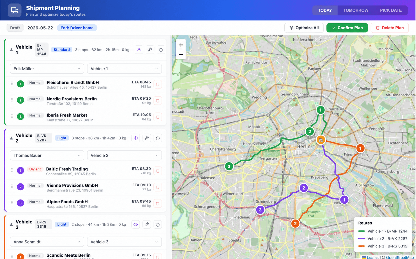Toggle Vehicle 3 route visibility eye icon
The image size is (416, 259).
[x=136, y=225]
